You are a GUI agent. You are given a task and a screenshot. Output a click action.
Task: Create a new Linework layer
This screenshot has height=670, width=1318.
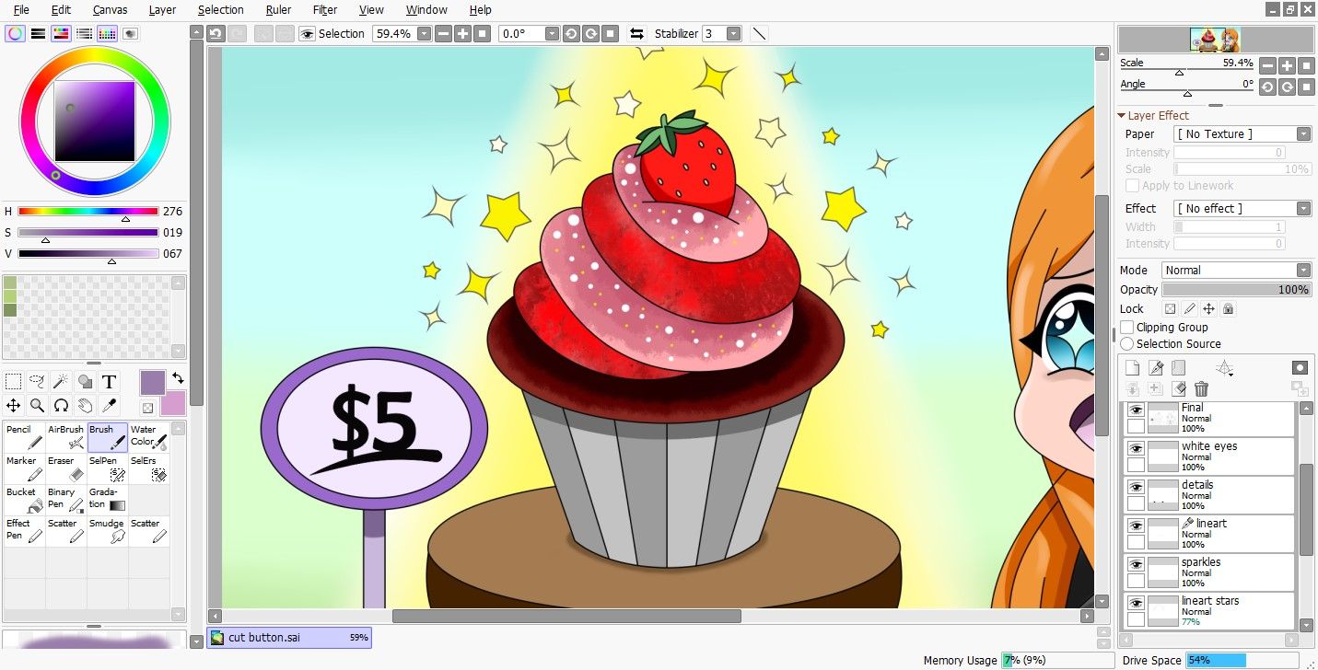[x=1154, y=367]
